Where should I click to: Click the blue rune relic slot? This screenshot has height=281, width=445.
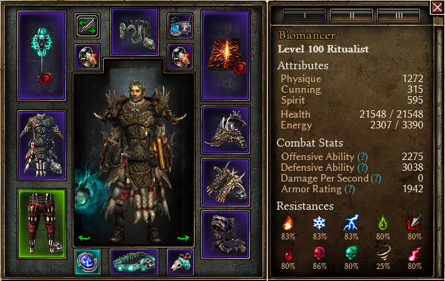click(88, 262)
